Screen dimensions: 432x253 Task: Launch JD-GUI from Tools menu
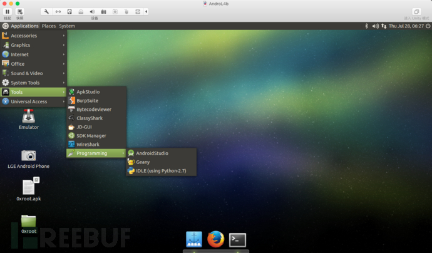[x=96, y=127]
